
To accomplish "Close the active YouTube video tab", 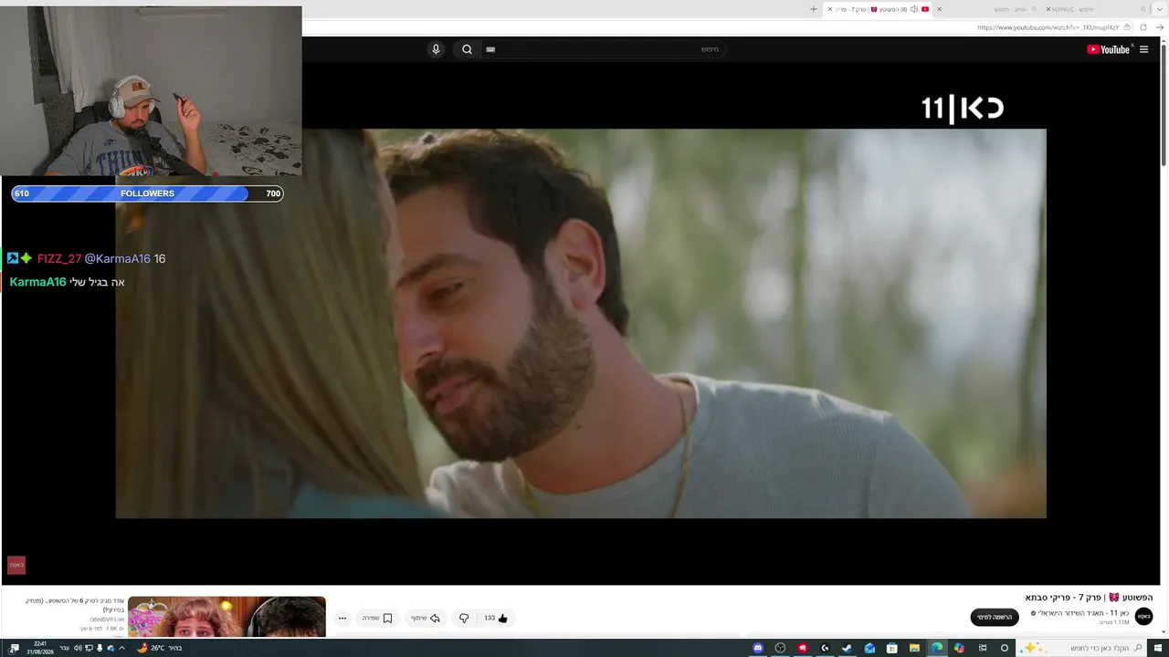I will 830,9.
